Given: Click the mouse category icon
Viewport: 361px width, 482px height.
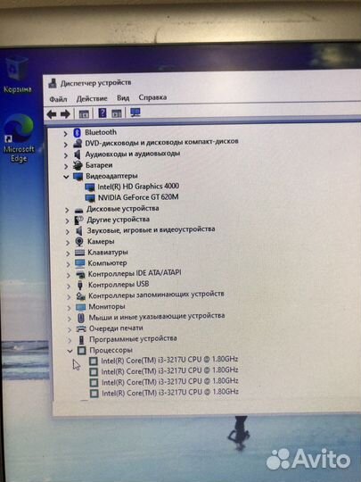Looking at the screenshot, I should coord(81,318).
